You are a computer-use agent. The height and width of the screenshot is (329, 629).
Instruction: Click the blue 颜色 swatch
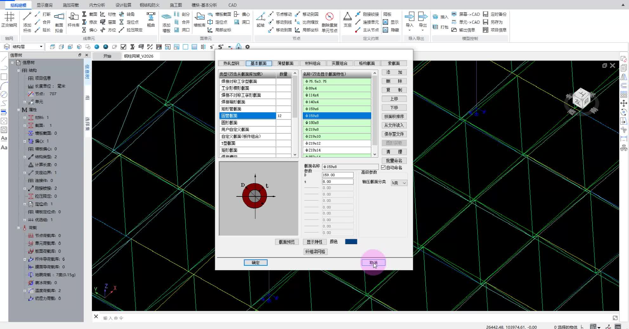(x=351, y=242)
